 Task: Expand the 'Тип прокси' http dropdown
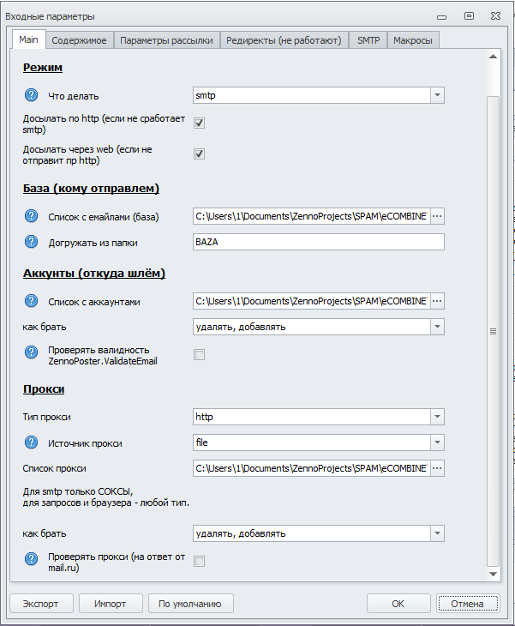[x=437, y=417]
